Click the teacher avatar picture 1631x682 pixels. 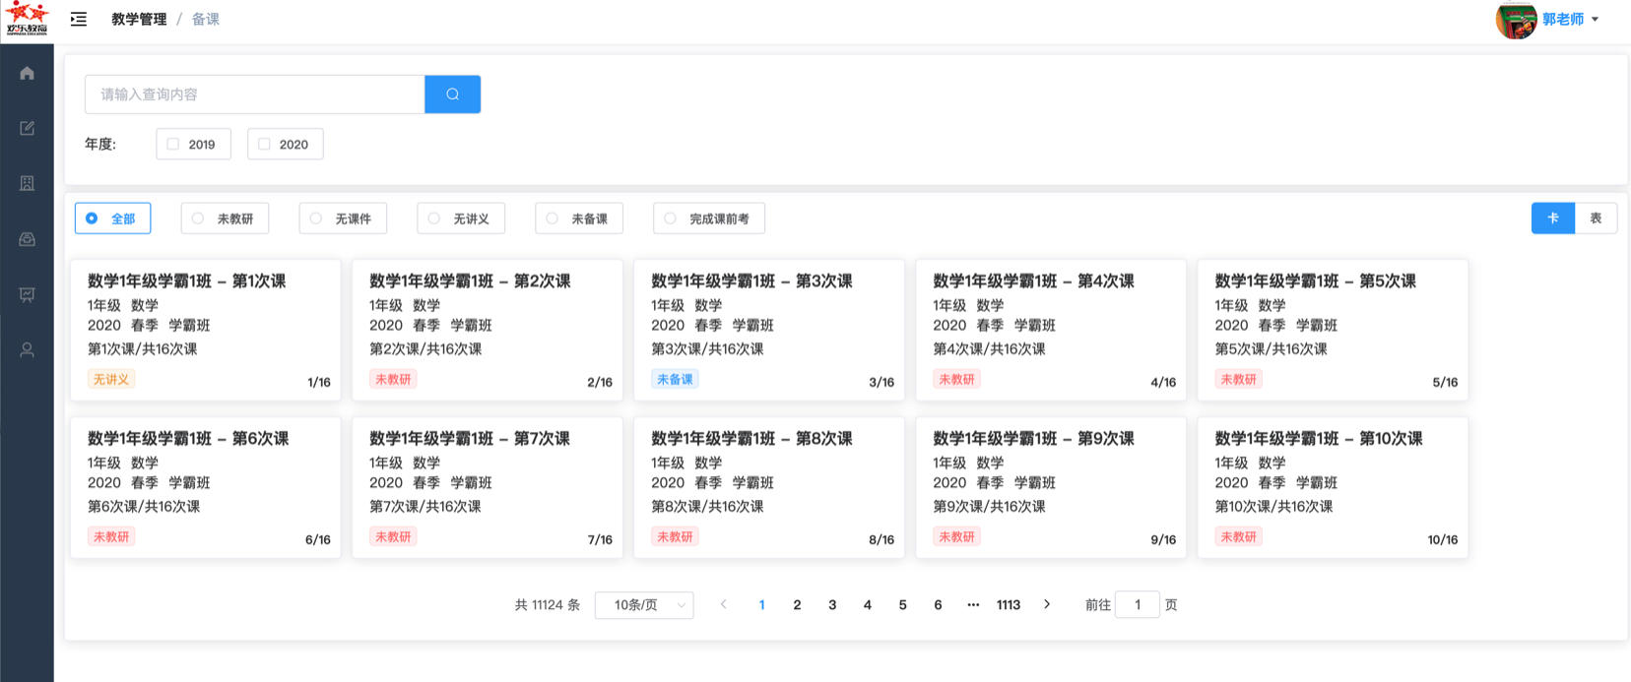1516,20
